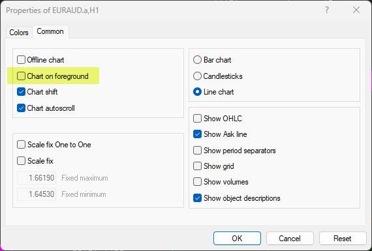The width and height of the screenshot is (372, 251).
Task: Check the Show grid option
Action: click(197, 166)
